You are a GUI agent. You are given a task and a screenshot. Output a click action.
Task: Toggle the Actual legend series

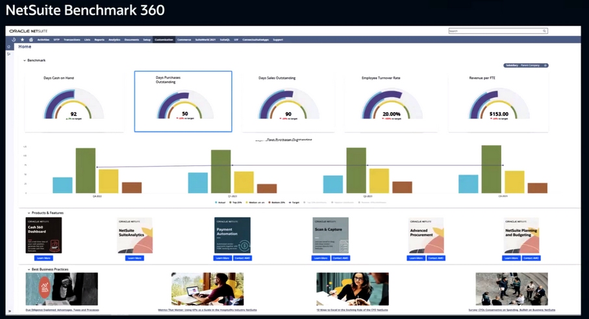[x=220, y=202]
